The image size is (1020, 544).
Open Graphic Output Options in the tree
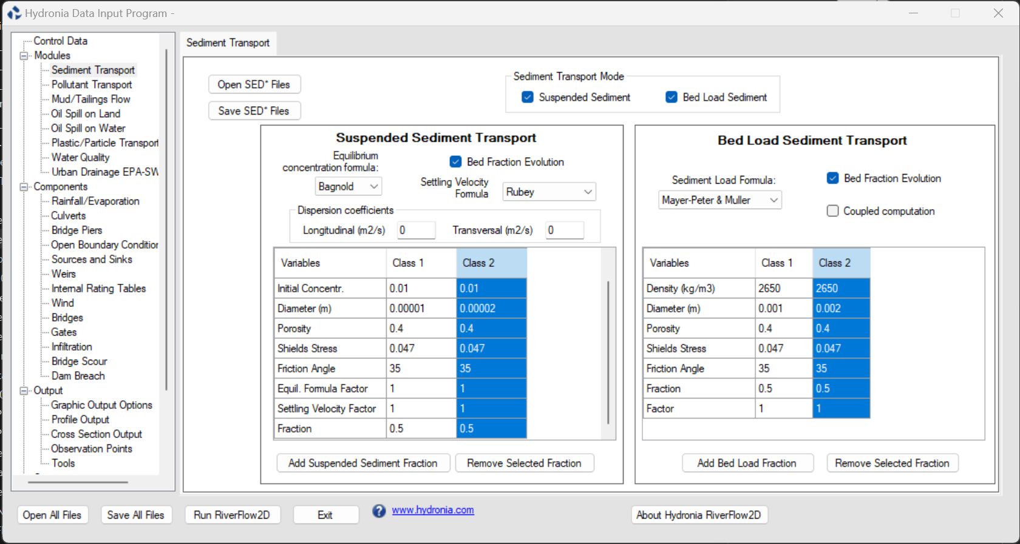(x=101, y=405)
